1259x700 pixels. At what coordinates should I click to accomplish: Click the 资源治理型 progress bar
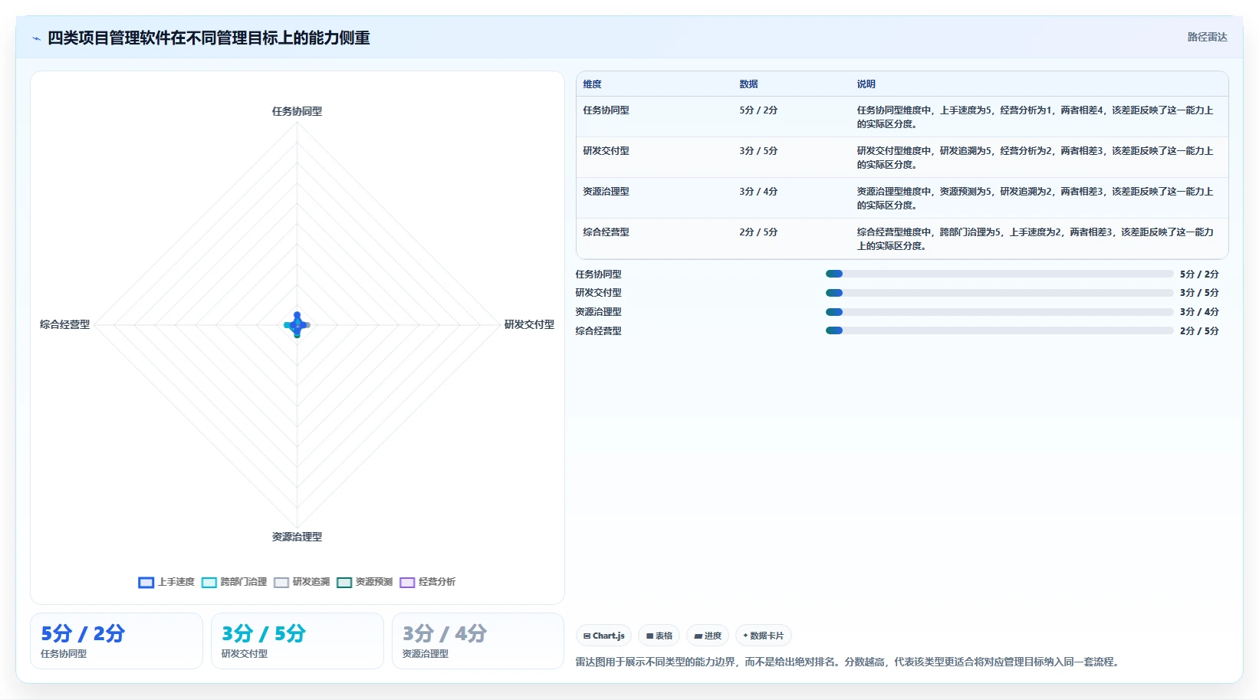pyautogui.click(x=999, y=312)
